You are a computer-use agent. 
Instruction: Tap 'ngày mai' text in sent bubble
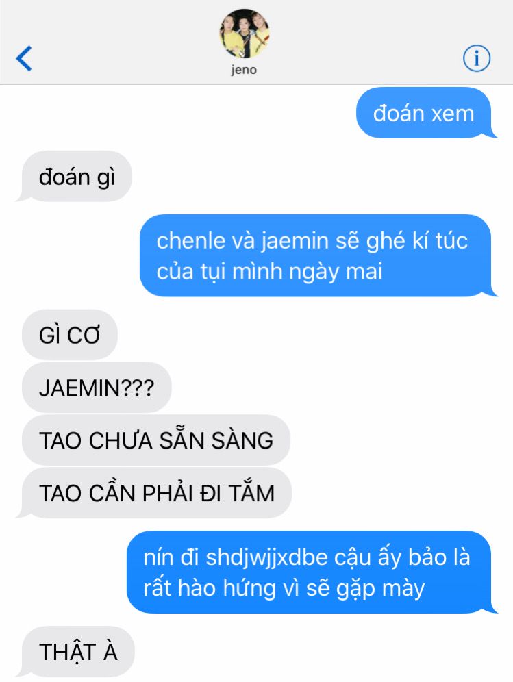tap(336, 272)
